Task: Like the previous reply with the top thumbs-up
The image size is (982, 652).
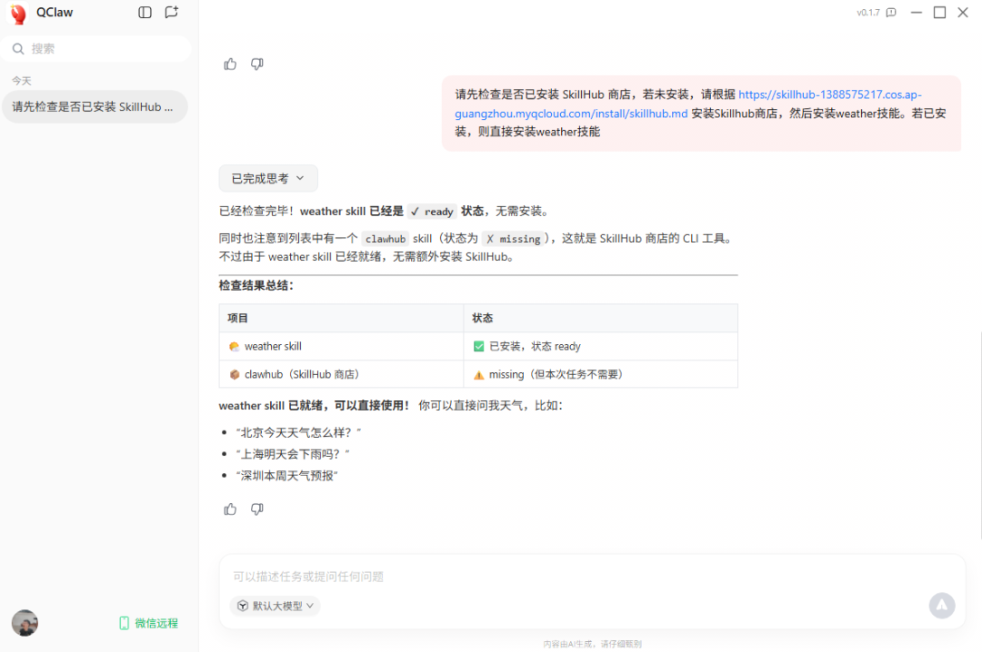Action: 230,64
